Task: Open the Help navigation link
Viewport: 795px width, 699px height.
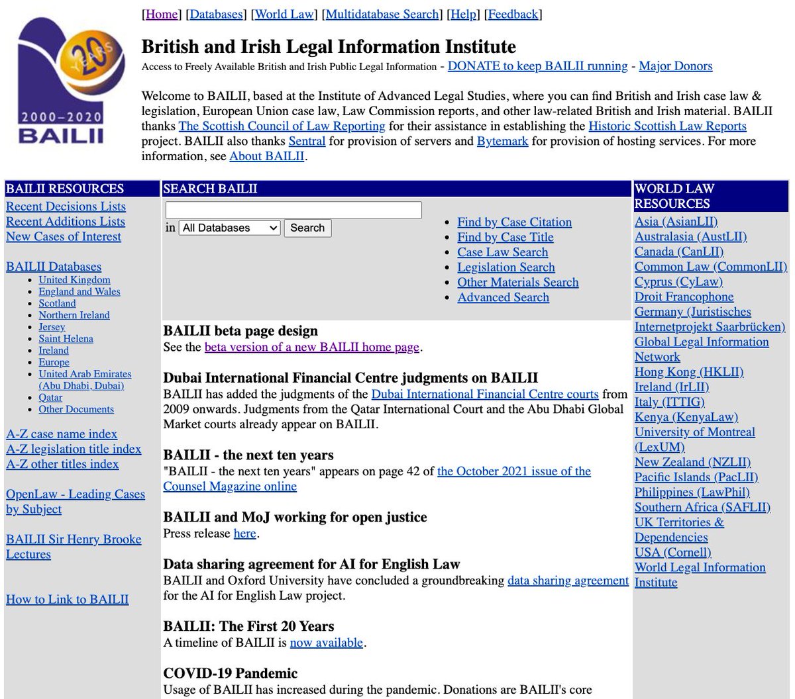Action: point(463,14)
